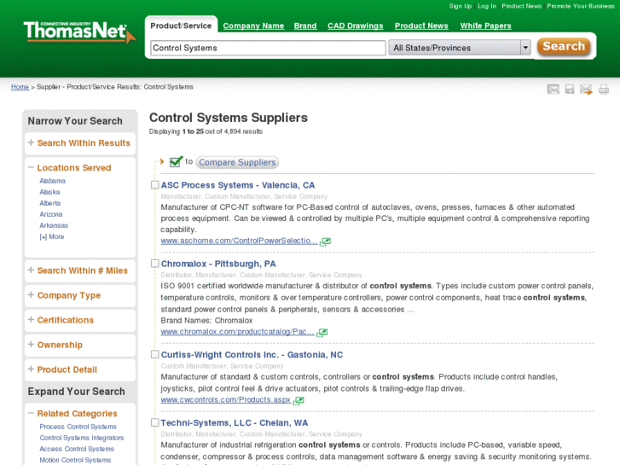Screen dimensions: 620x465
Task: Filter by Alabama location
Action: 52,181
